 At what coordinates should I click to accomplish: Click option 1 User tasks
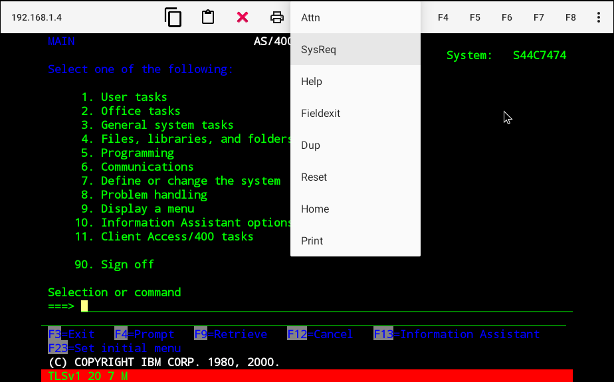[124, 97]
